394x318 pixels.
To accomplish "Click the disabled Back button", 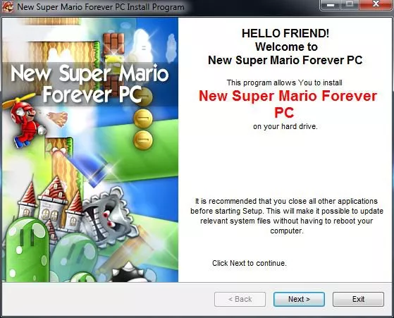I will click(240, 299).
